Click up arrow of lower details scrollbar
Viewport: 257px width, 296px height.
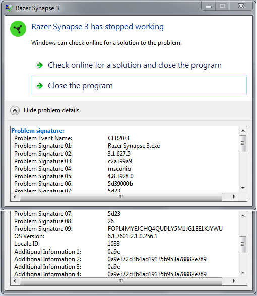(x=243, y=215)
